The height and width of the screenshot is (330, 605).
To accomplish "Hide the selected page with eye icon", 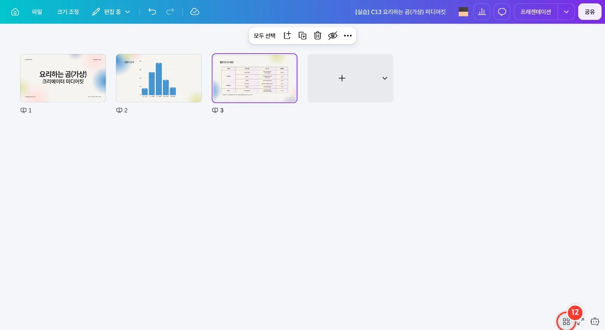I will pyautogui.click(x=333, y=35).
